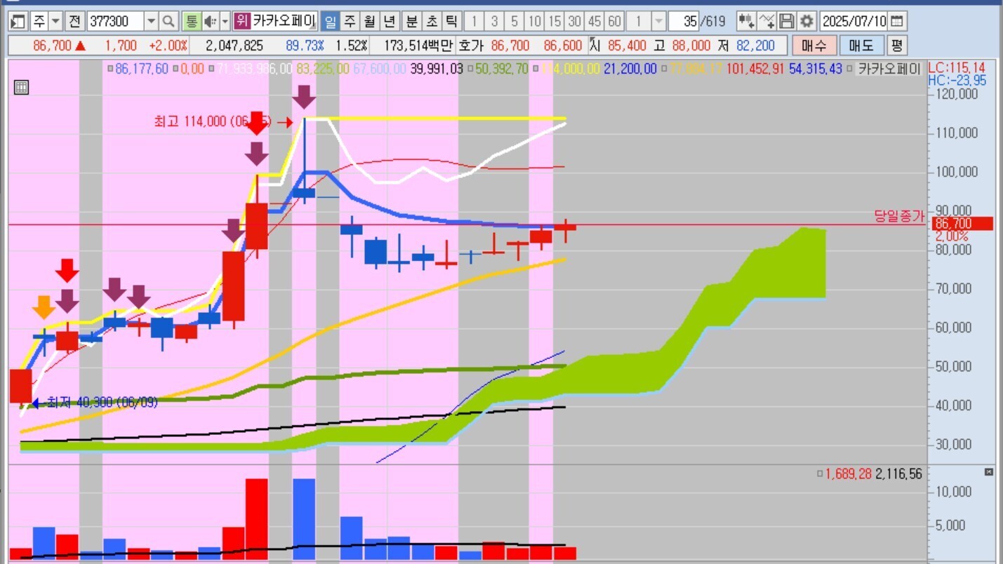Open chart settings via gear icon
The width and height of the screenshot is (1003, 564).
pyautogui.click(x=807, y=21)
